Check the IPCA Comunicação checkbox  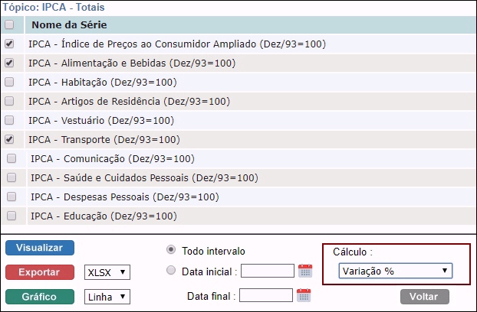(x=12, y=158)
